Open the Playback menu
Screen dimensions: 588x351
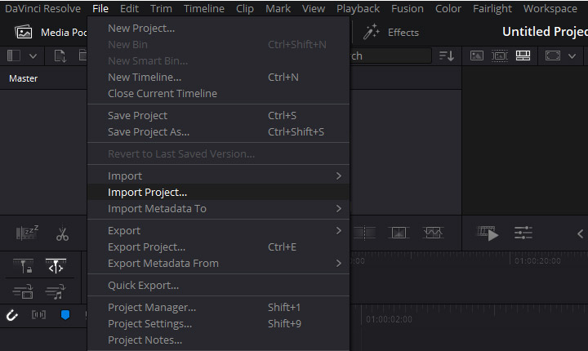point(359,8)
